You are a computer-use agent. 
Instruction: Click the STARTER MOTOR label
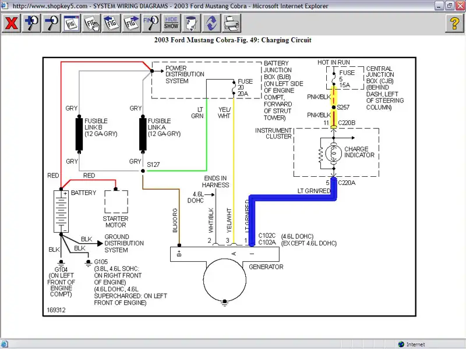115,222
